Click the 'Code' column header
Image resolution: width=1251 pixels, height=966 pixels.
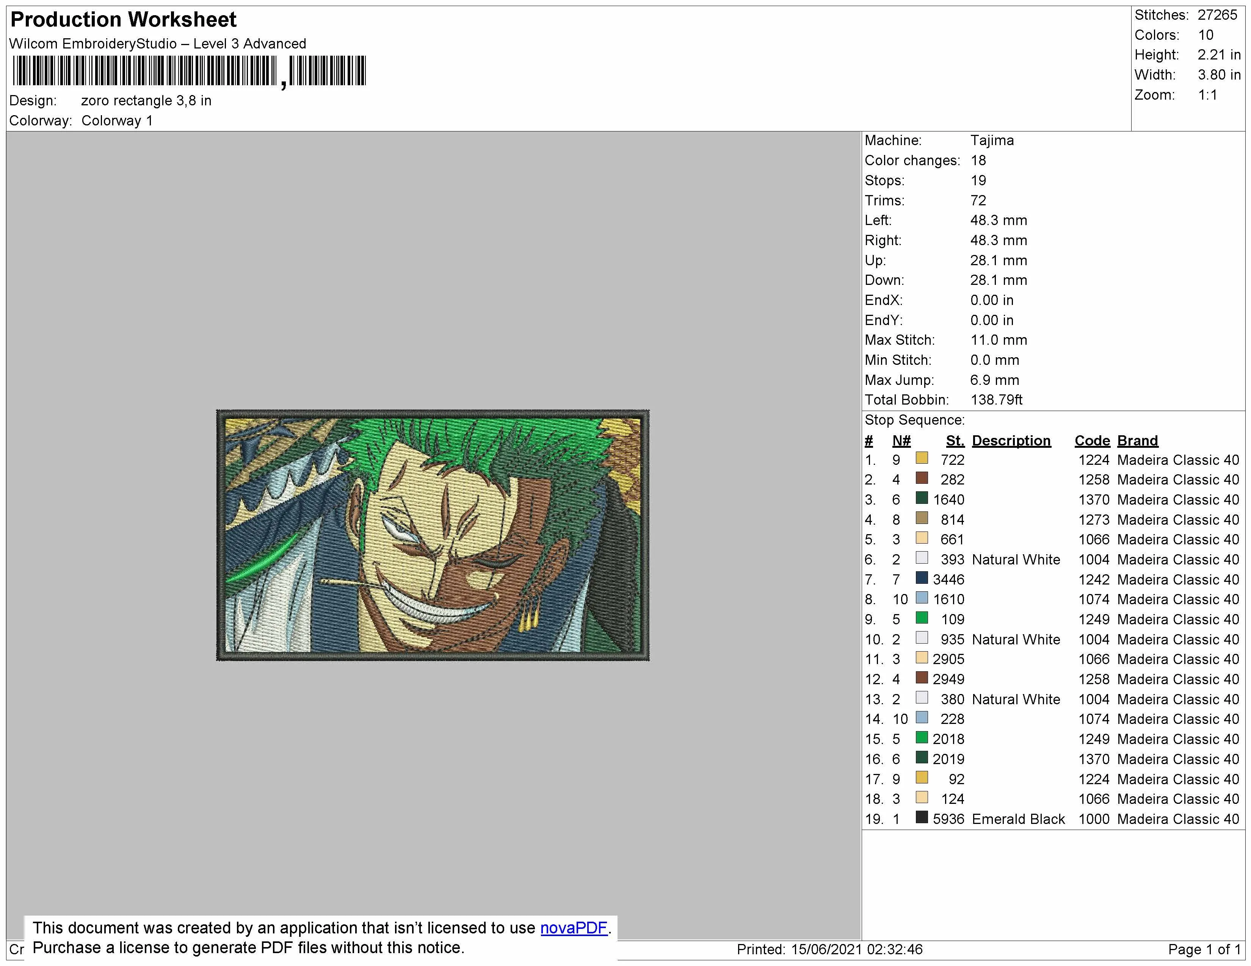point(1092,441)
